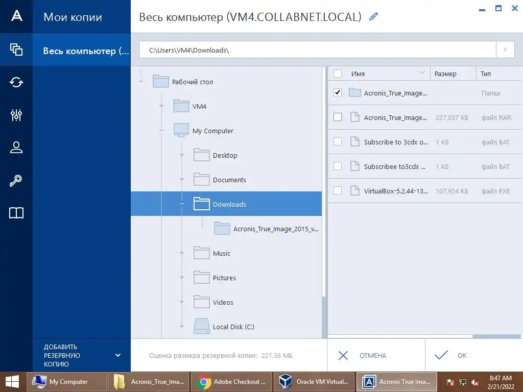Click the Acronis A logo
This screenshot has width=523, height=392.
coord(16,16)
